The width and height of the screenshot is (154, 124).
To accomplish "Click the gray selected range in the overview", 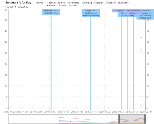I will tap(132, 119).
